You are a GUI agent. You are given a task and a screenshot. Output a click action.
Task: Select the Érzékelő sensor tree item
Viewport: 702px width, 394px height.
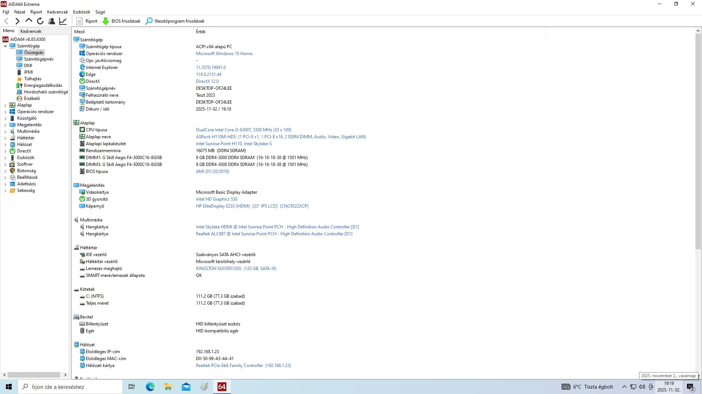32,98
